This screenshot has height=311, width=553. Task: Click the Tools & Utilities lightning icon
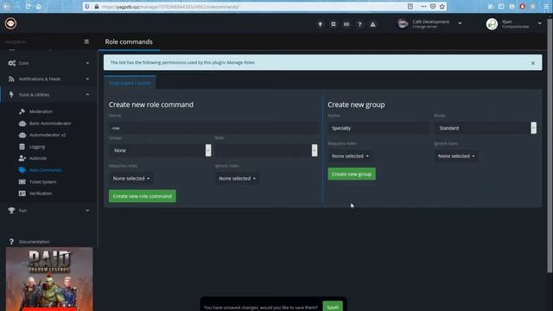point(11,94)
